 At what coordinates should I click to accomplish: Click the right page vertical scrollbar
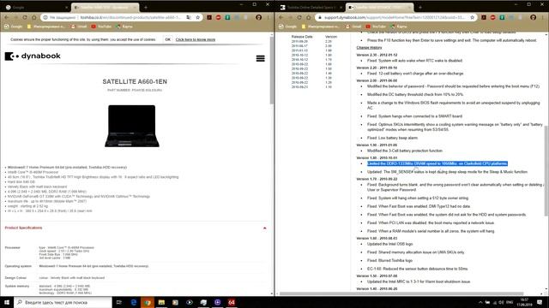click(x=546, y=171)
